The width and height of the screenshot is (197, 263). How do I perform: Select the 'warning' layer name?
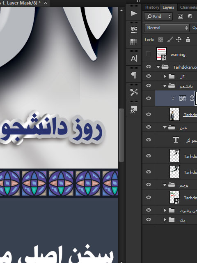[x=178, y=55]
